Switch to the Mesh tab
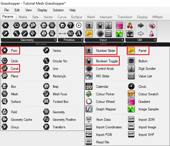The image size is (170, 146). point(91,17)
